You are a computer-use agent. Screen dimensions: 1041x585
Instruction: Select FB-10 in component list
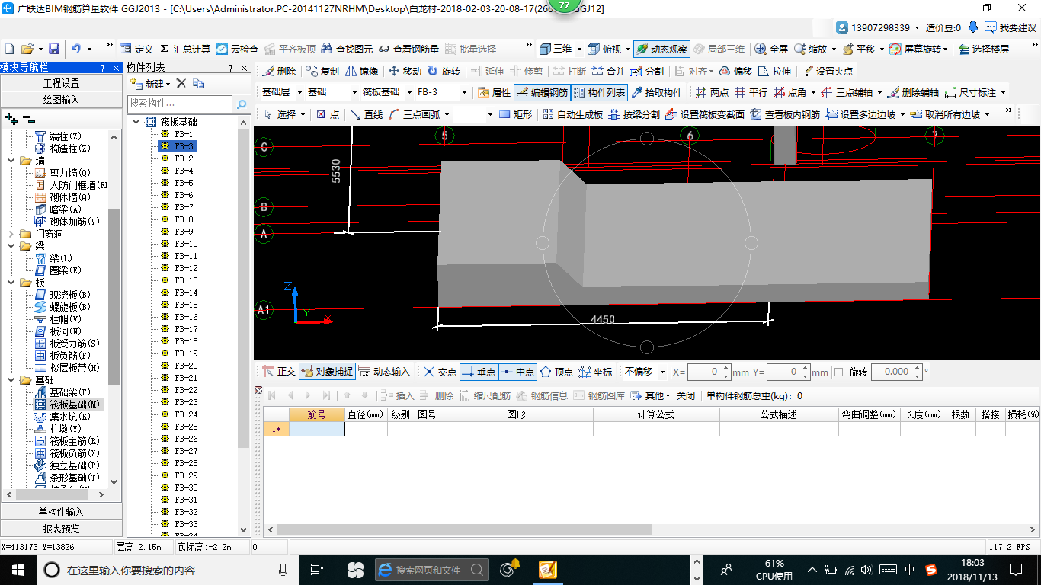[179, 244]
